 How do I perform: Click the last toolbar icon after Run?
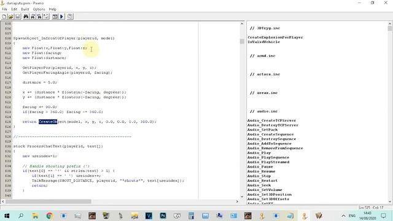[x=70, y=17]
